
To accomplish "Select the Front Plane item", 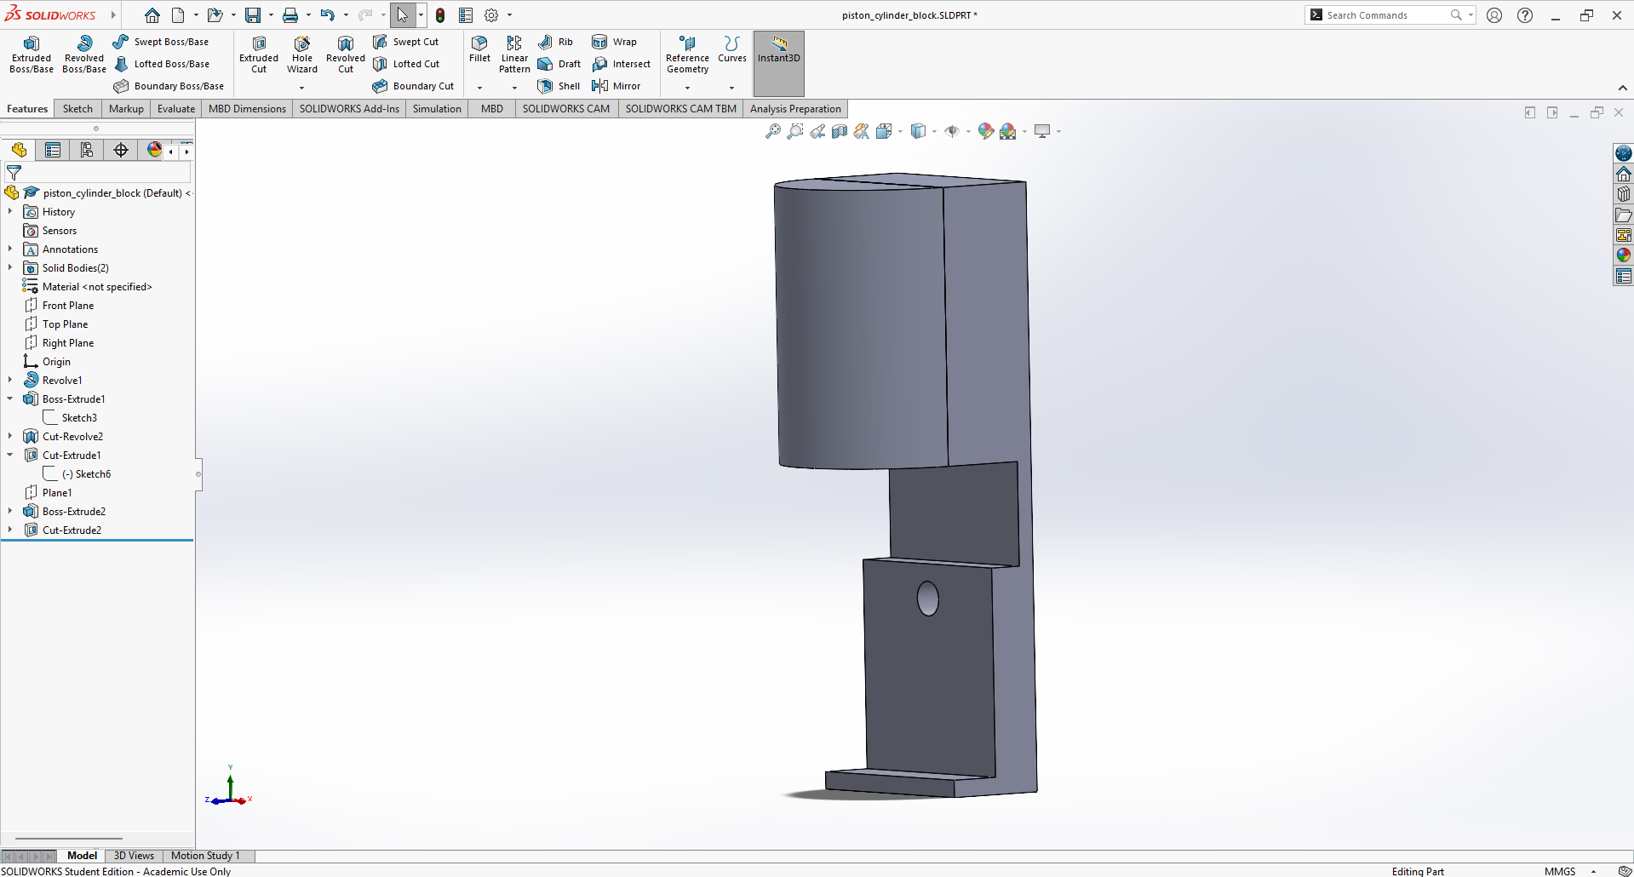I will tap(68, 306).
